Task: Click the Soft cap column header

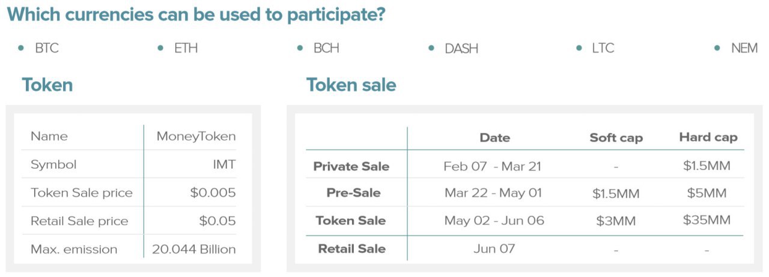Action: (x=616, y=138)
